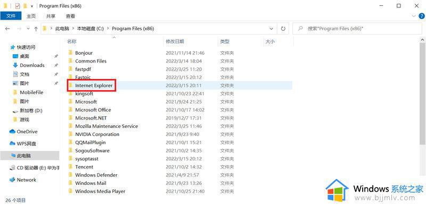Click the Forward navigation arrow
Viewport: 426px width, 205px height.
[x=19, y=29]
